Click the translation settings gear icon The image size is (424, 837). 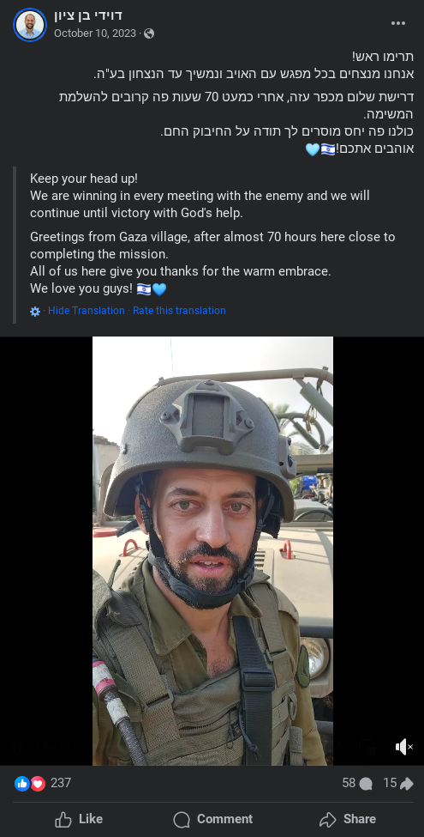[35, 312]
